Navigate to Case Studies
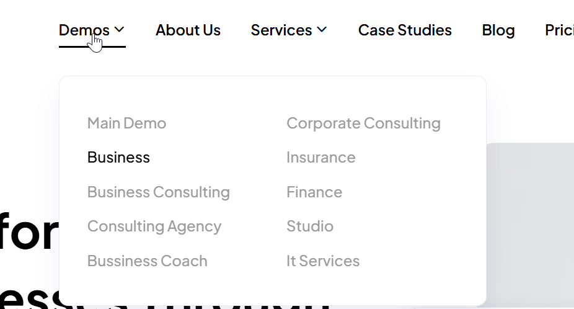The width and height of the screenshot is (574, 309). point(405,30)
